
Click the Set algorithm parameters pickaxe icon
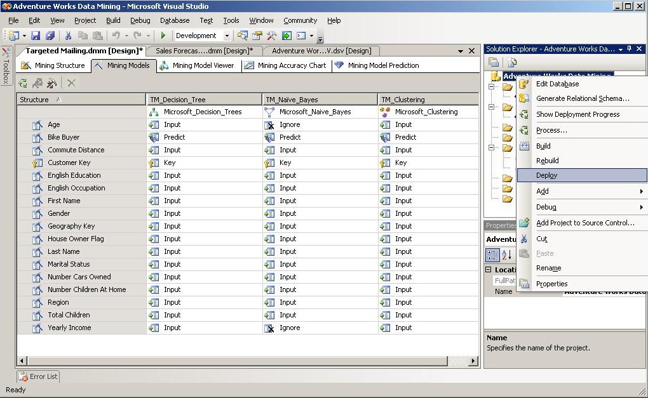51,83
